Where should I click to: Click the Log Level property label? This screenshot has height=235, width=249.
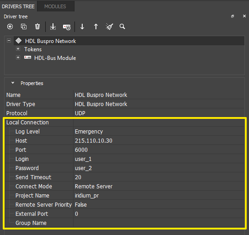pos(27,132)
